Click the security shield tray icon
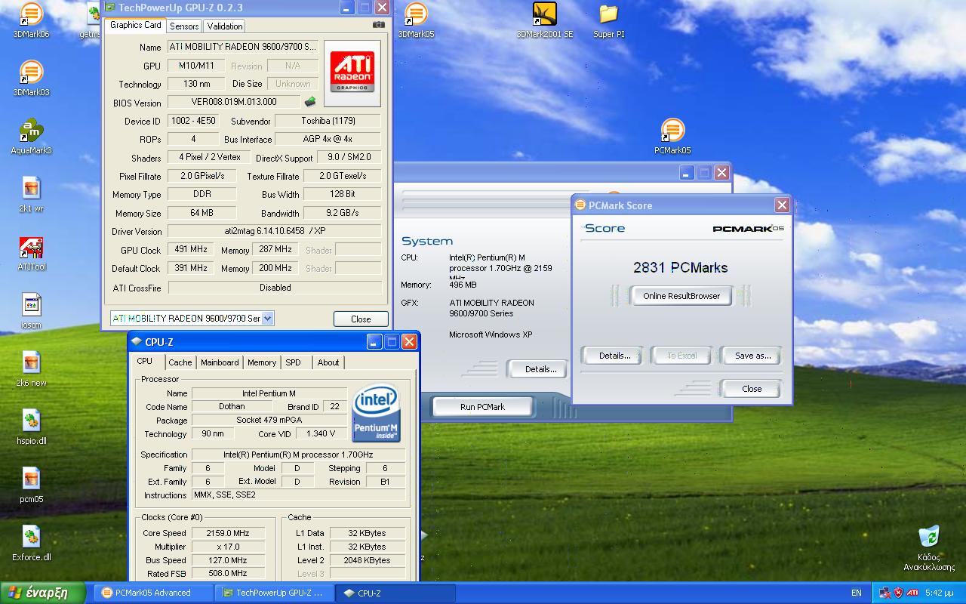Viewport: 966px width, 604px height. 898,593
